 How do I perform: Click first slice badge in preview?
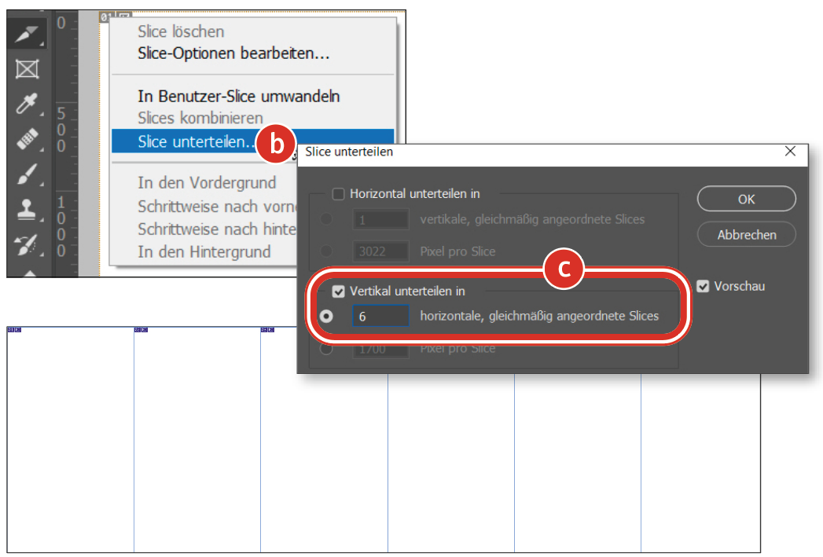[x=14, y=330]
